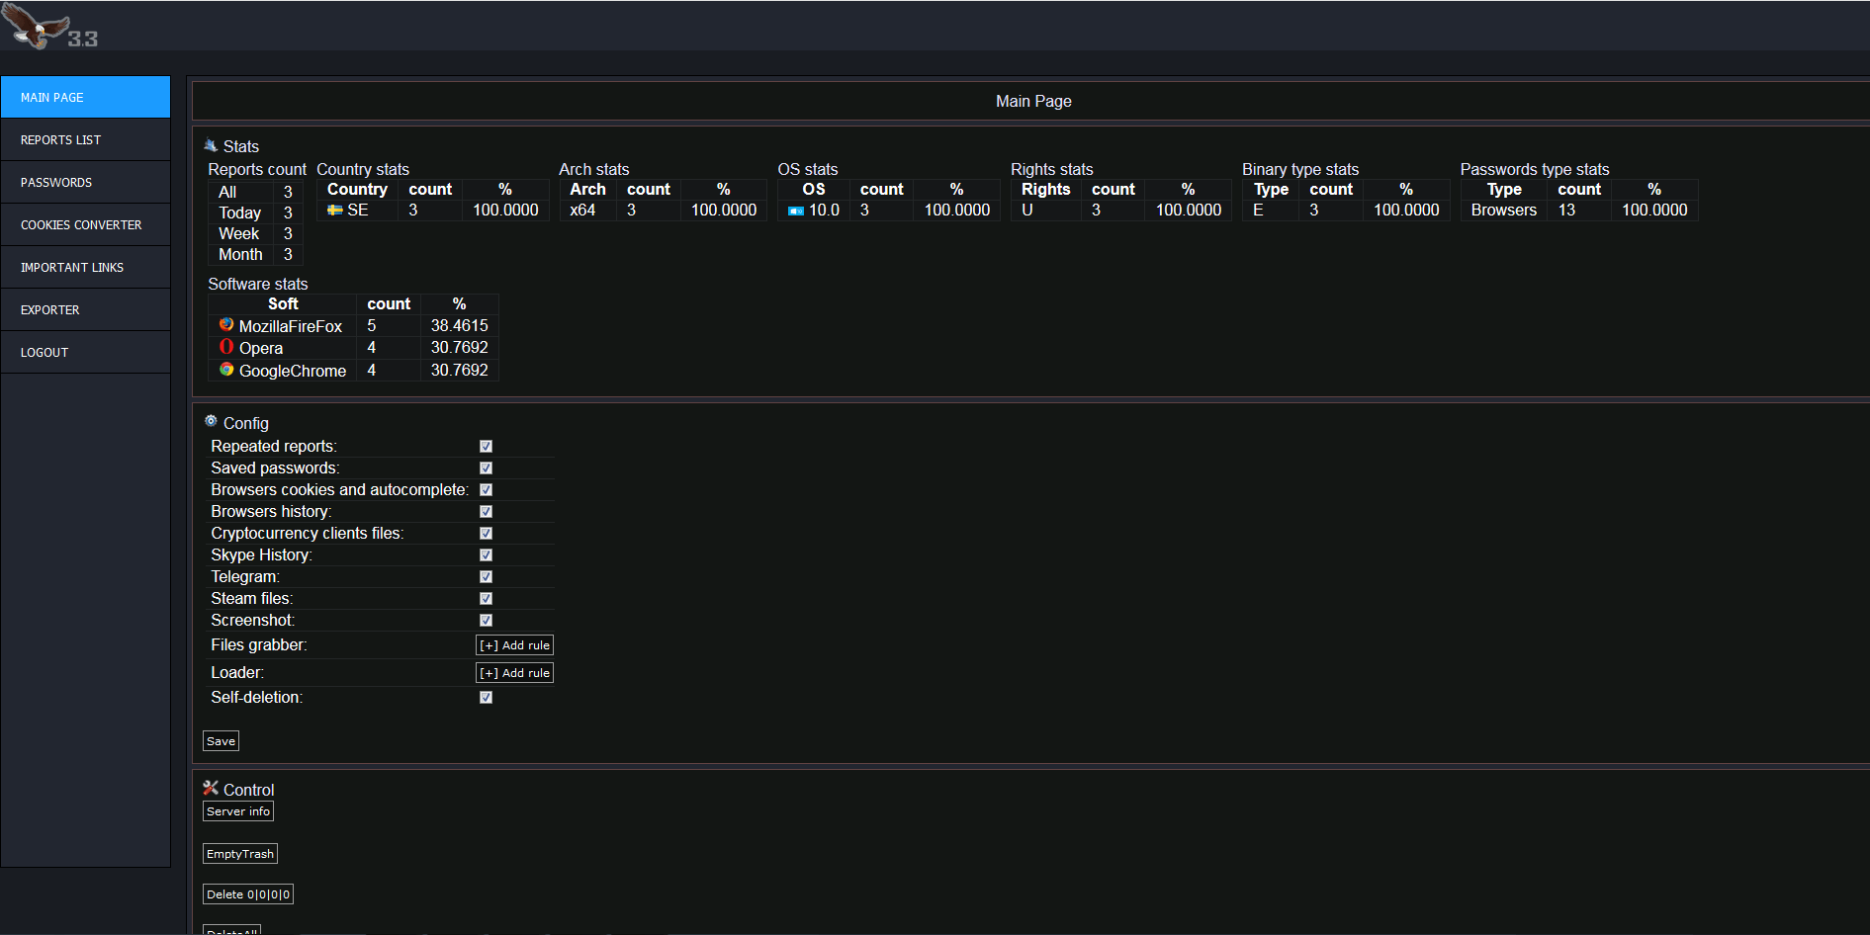Click the Opera icon in Software stats
Screen dimensions: 1870x935
click(x=226, y=347)
